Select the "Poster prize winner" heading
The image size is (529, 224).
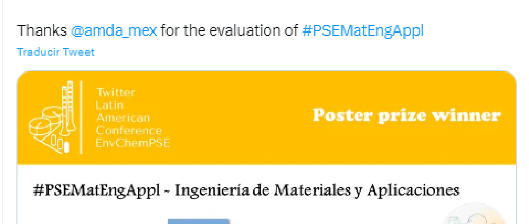406,115
